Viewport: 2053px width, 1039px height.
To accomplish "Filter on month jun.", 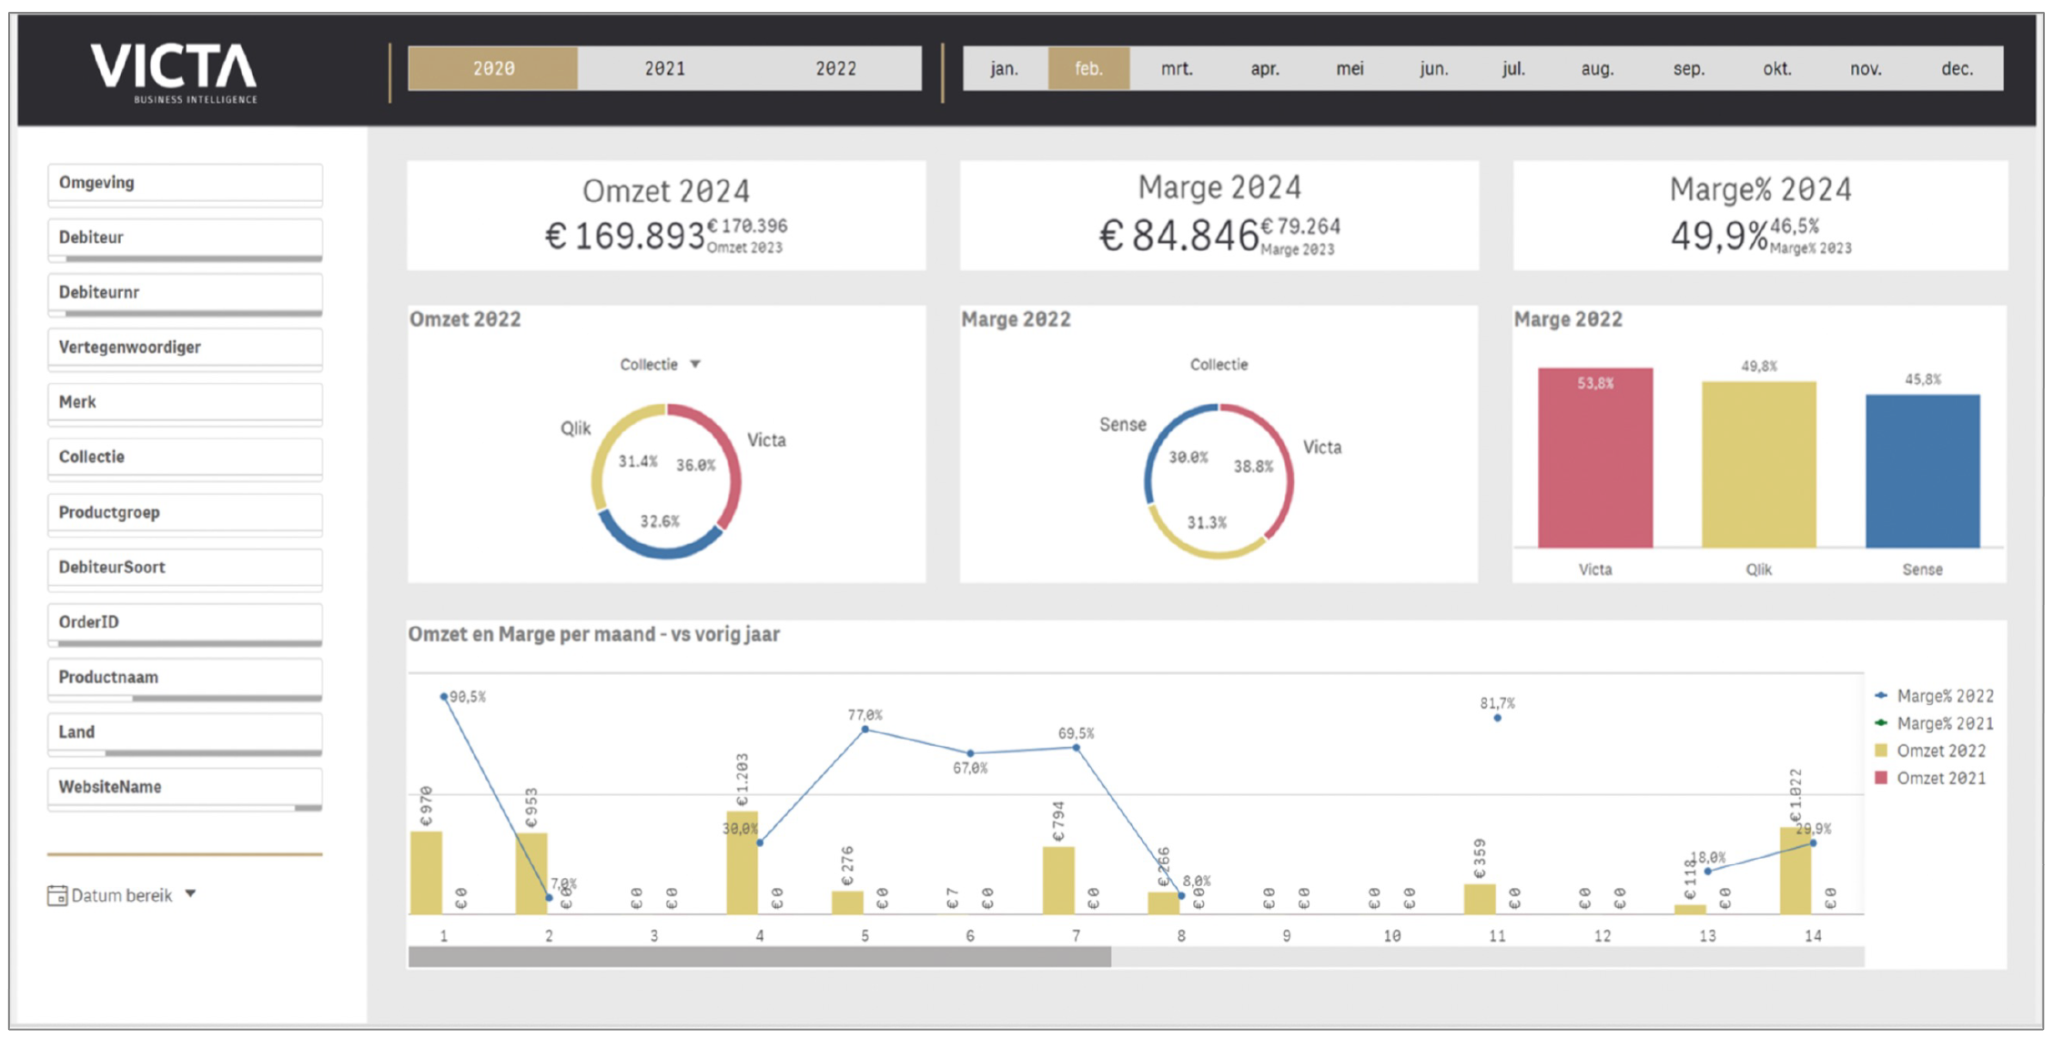I will click(x=1434, y=68).
